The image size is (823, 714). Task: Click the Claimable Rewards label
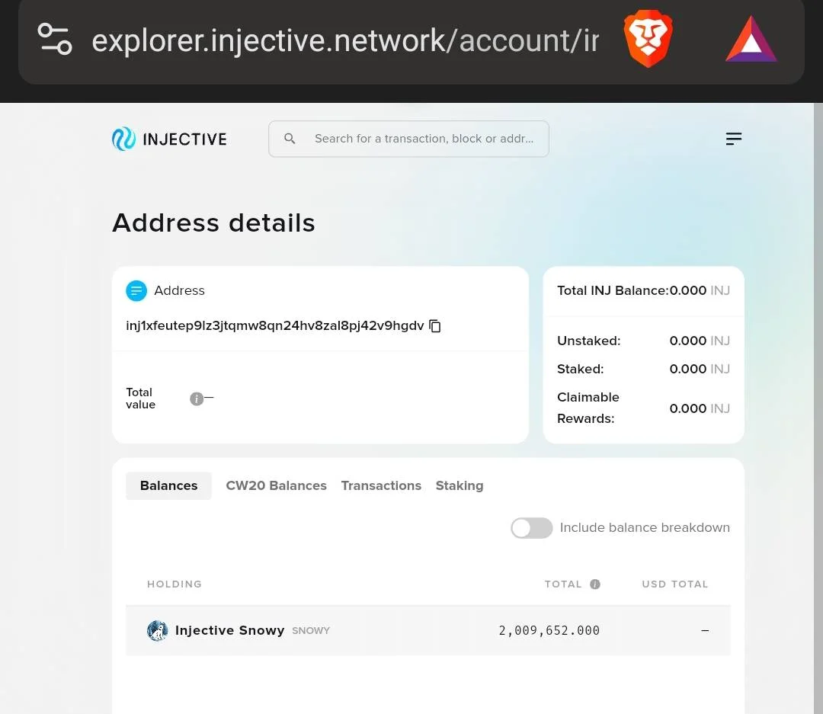[x=588, y=408]
